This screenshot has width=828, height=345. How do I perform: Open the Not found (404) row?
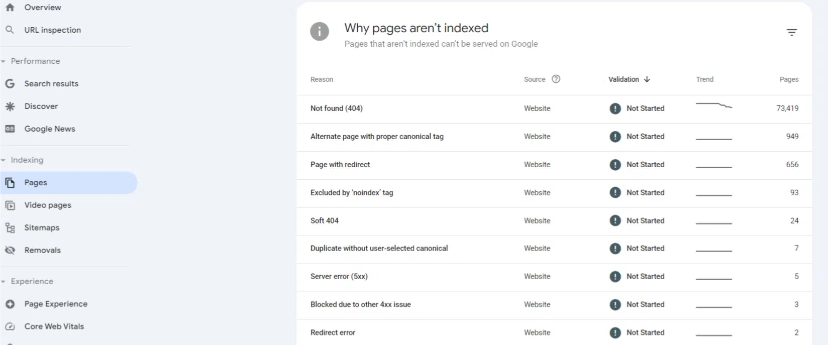click(337, 108)
